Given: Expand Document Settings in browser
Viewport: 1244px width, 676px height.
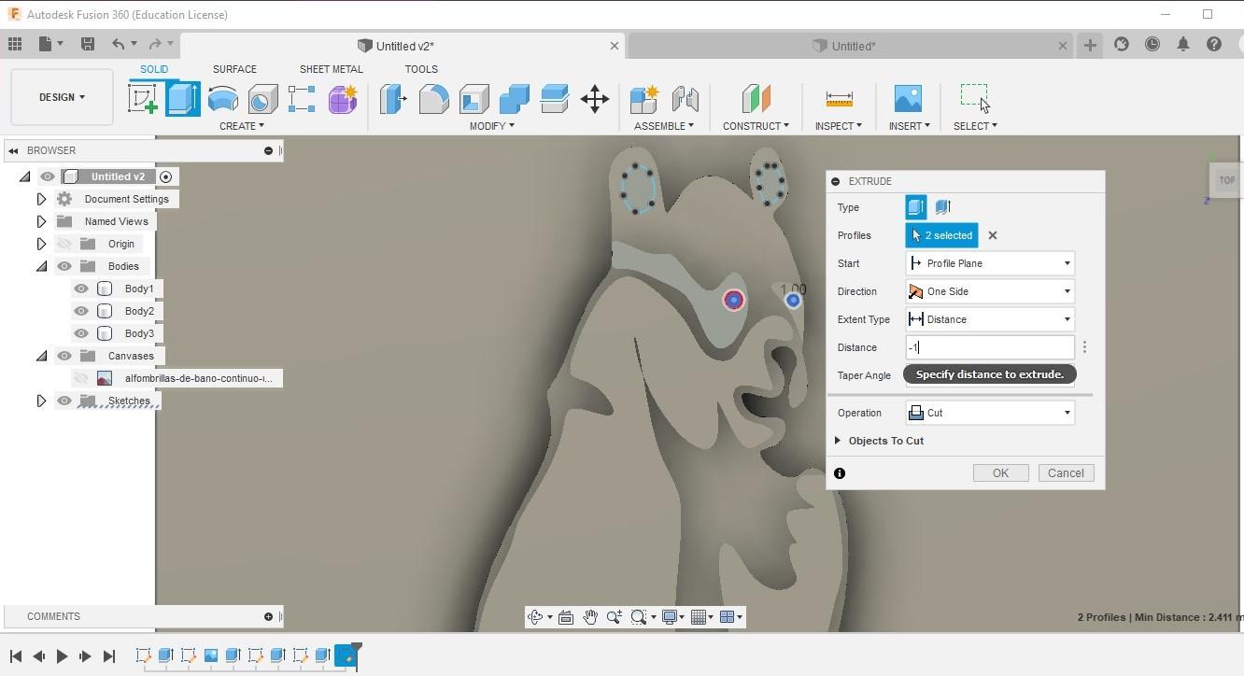Looking at the screenshot, I should pyautogui.click(x=41, y=199).
